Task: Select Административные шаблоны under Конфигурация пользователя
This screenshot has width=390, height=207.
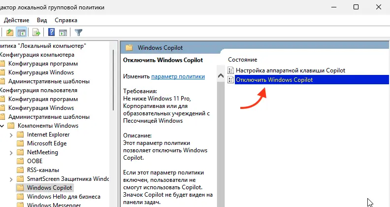Action: pos(49,117)
